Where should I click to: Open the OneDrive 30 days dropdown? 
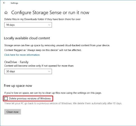[28, 71]
